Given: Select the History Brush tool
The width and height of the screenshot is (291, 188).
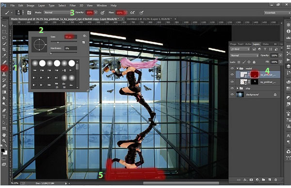Looking at the screenshot, I should [4, 80].
